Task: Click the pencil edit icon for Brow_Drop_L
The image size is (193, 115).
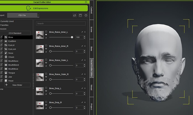Action: (x=82, y=88)
